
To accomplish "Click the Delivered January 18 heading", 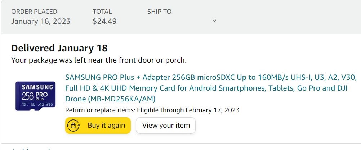I will click(59, 48).
